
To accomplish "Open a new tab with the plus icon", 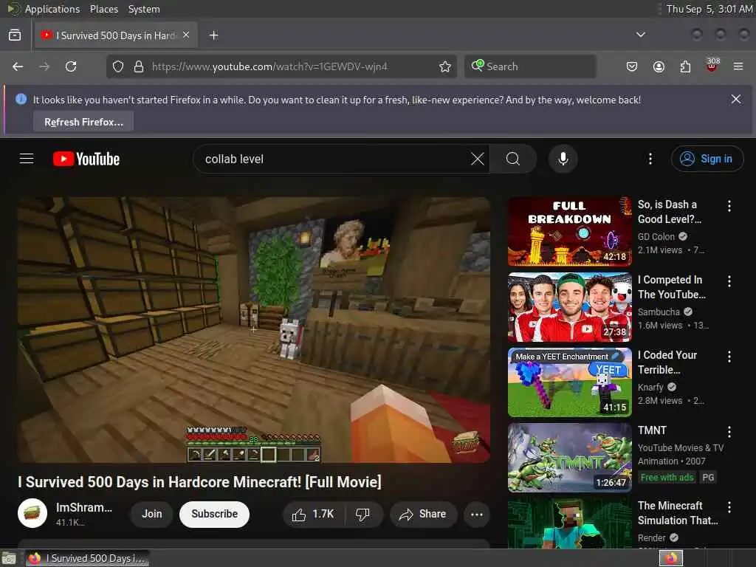I will (x=213, y=35).
